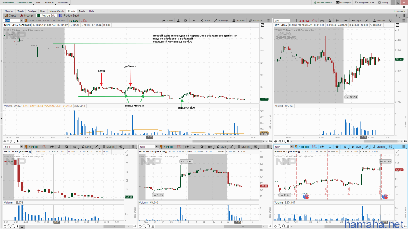Image resolution: width=408 pixels, height=229 pixels.
Task: Open the 5m timeframe selector on the SPY chart
Action: (x=345, y=20)
